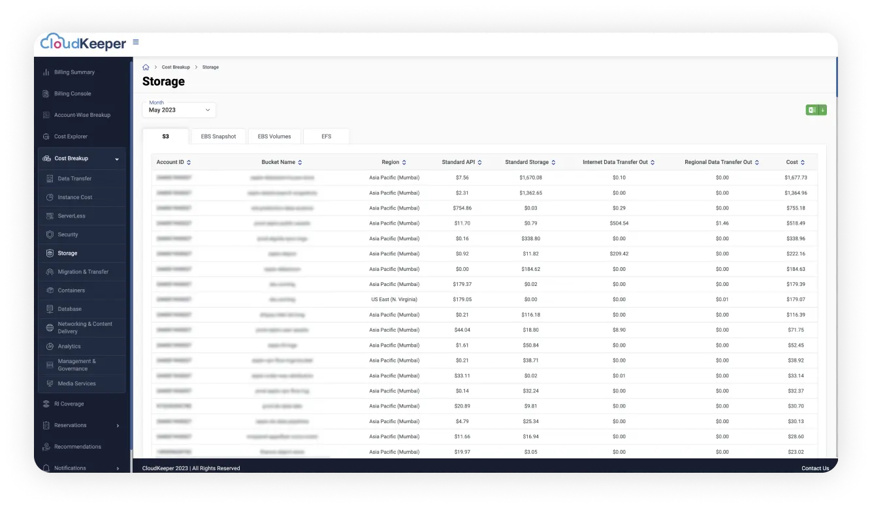
Task: Click the Billing Console icon
Action: coord(46,94)
